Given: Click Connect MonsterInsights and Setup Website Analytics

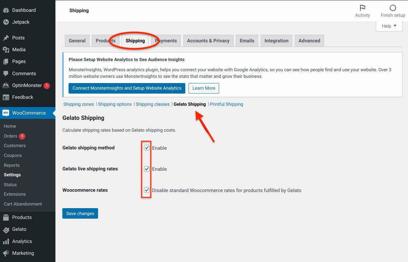Looking at the screenshot, I should (127, 88).
